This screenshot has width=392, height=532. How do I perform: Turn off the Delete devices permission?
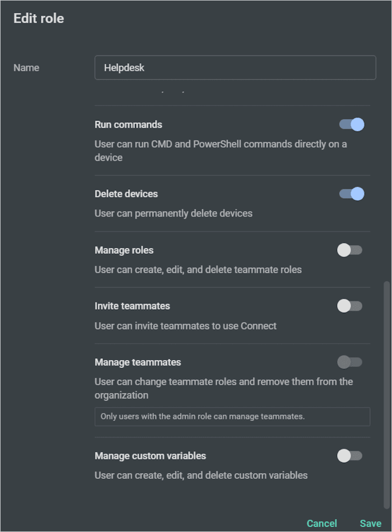click(x=351, y=194)
